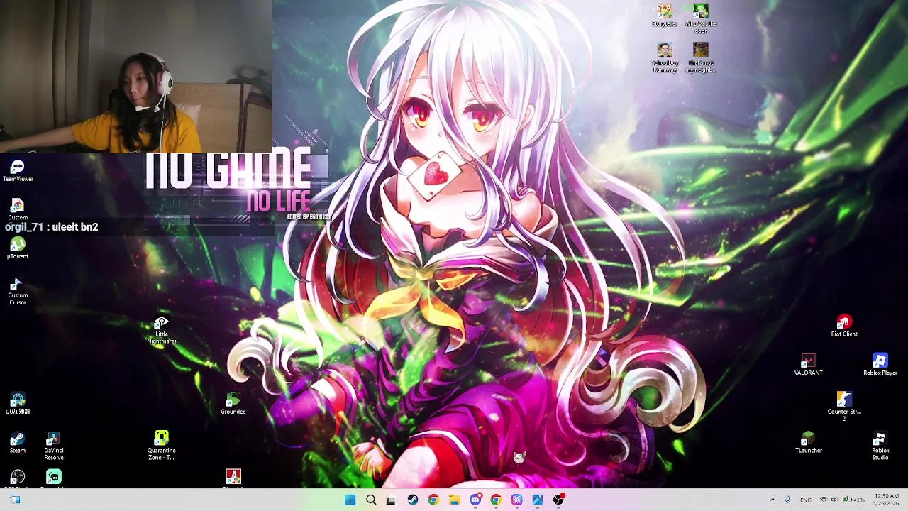Click the UU accelerator desktop shortcut
The height and width of the screenshot is (511, 908).
point(18,404)
